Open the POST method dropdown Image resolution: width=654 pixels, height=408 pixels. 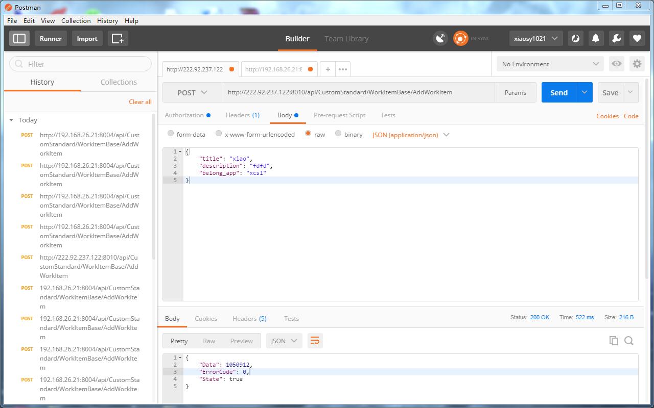[x=192, y=92]
